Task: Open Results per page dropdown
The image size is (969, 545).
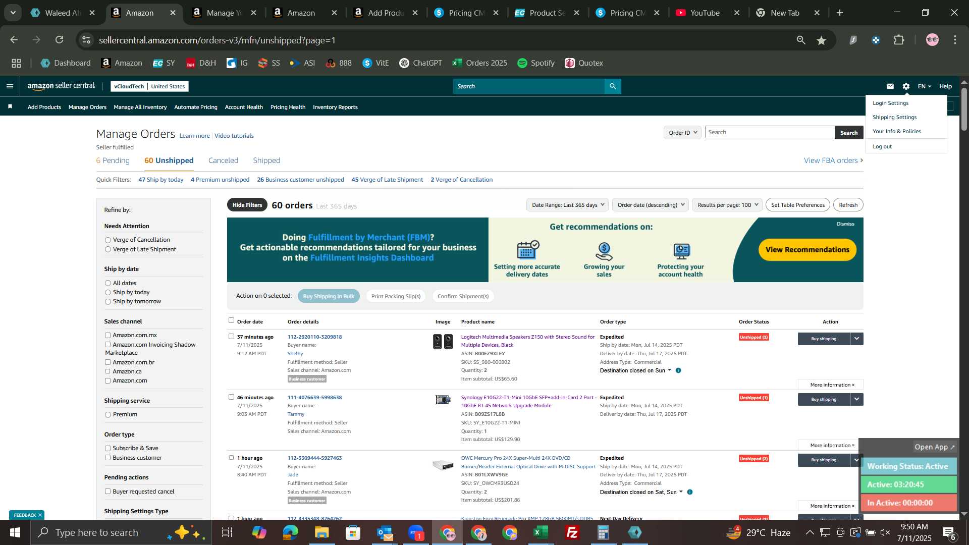Action: tap(727, 205)
